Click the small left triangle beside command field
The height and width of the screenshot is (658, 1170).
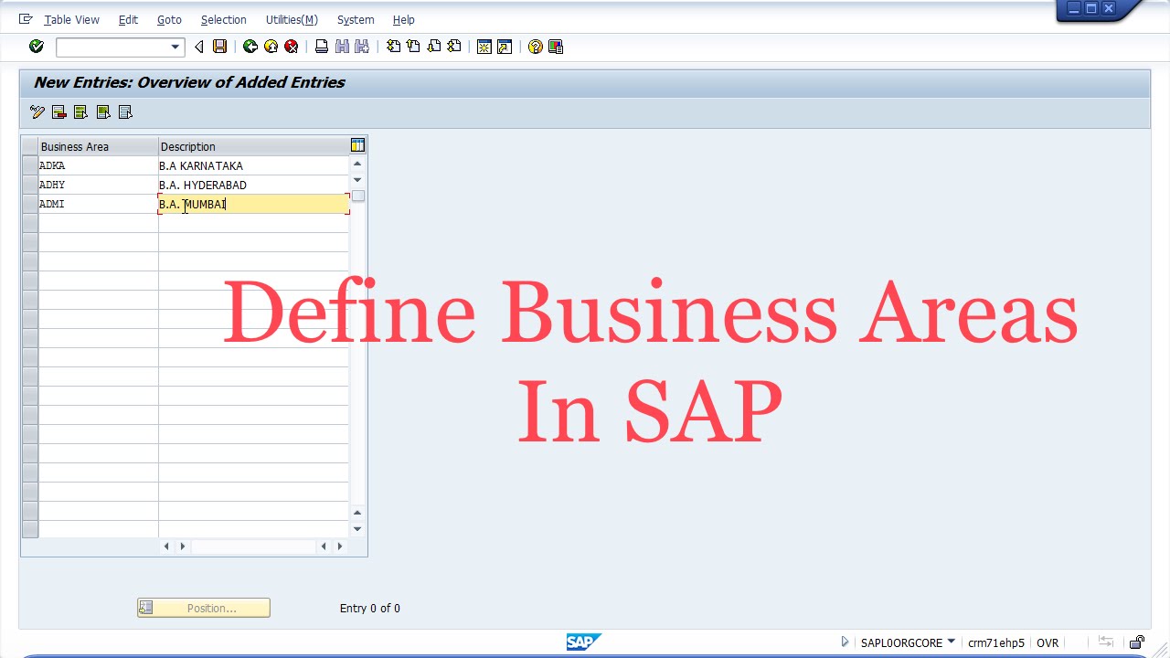tap(198, 47)
